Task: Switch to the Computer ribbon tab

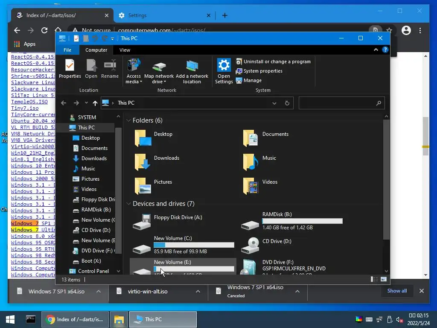Action: (x=96, y=50)
